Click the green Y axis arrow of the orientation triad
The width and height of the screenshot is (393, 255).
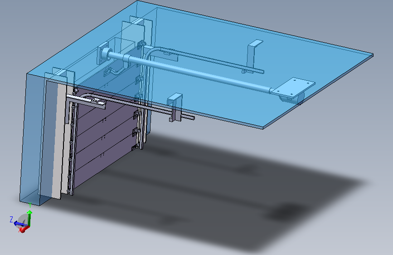click(29, 218)
